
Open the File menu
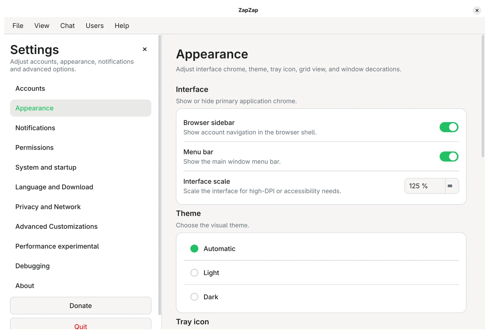[x=18, y=26]
